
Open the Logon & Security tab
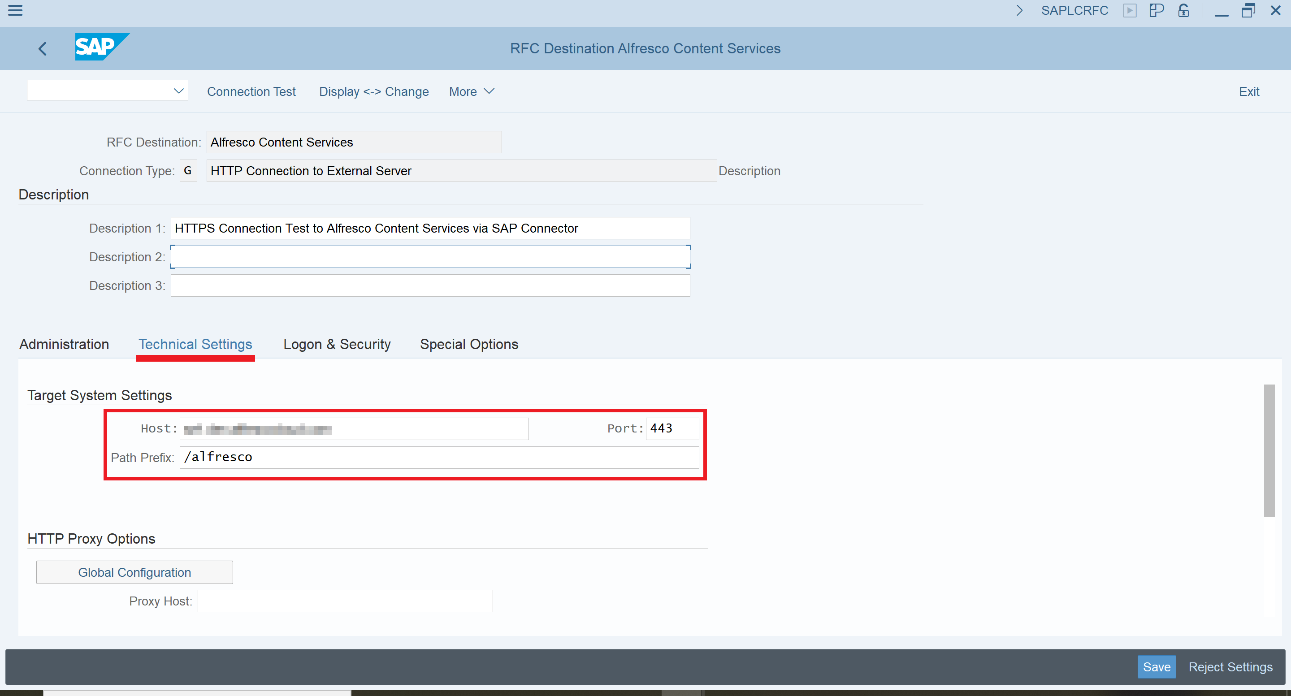[x=337, y=344]
